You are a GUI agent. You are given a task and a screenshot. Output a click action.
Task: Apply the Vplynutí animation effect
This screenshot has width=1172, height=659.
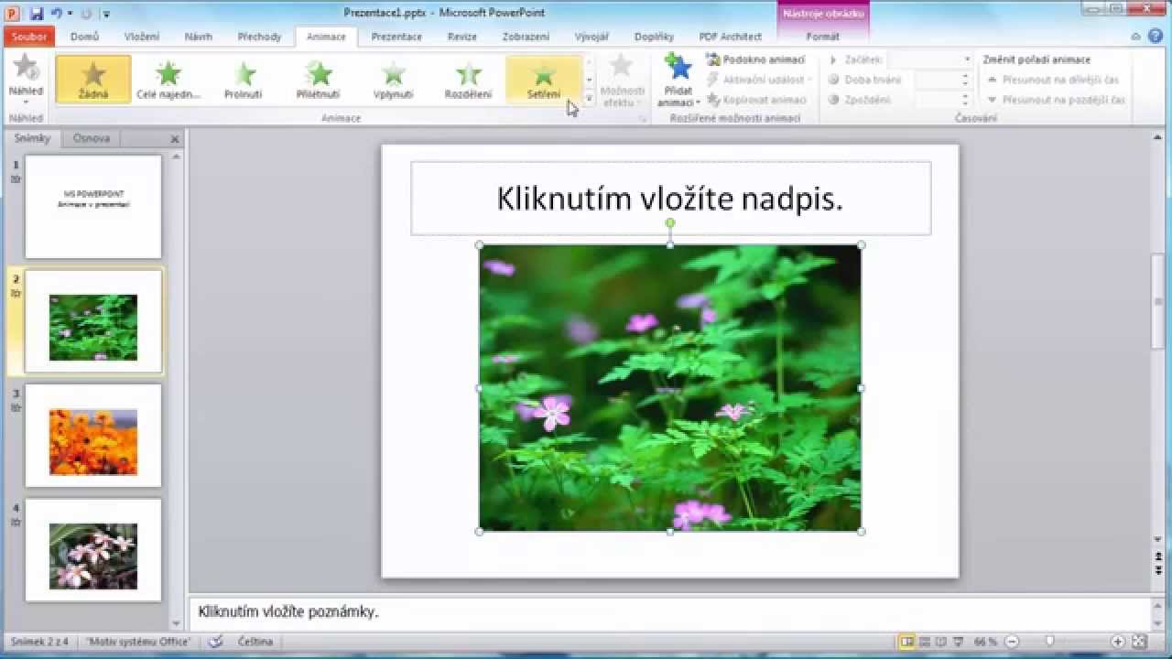click(x=394, y=79)
